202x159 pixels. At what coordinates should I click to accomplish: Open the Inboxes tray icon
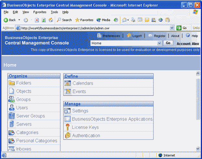(12, 149)
